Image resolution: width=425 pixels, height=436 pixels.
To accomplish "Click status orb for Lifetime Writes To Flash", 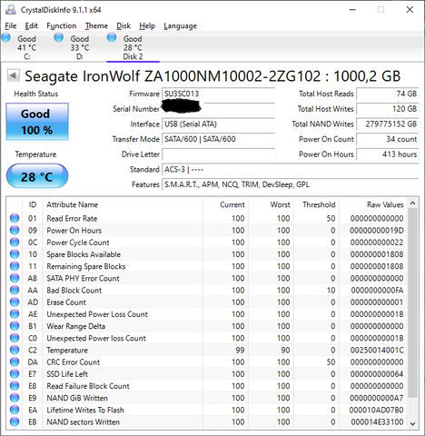I will (x=15, y=410).
